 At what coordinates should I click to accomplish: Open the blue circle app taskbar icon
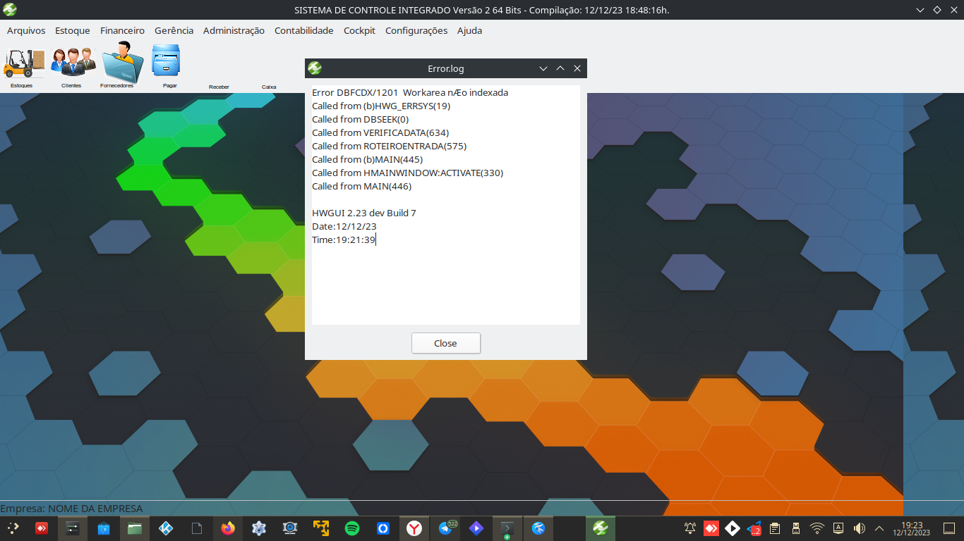pos(383,528)
